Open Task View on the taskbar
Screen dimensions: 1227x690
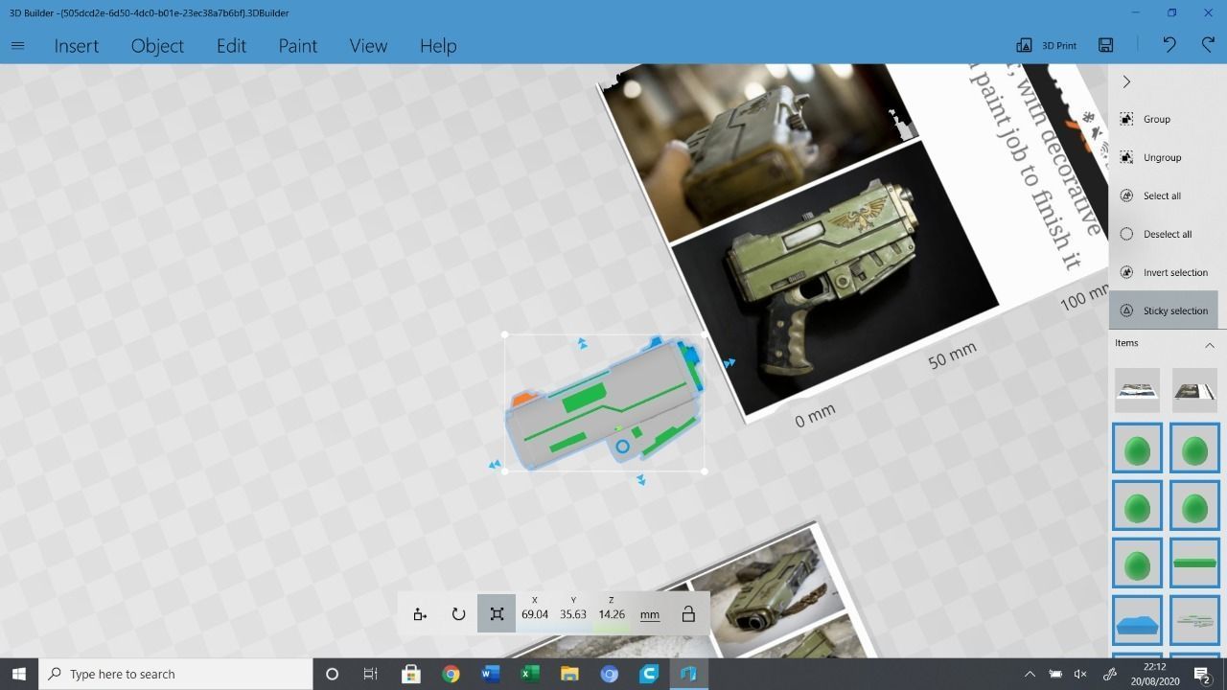coord(370,674)
